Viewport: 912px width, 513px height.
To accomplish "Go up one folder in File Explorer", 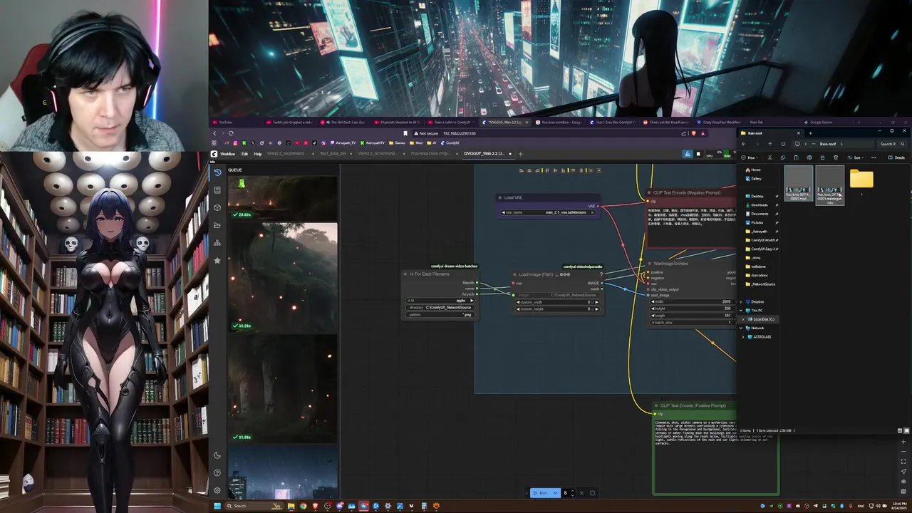I will point(769,144).
